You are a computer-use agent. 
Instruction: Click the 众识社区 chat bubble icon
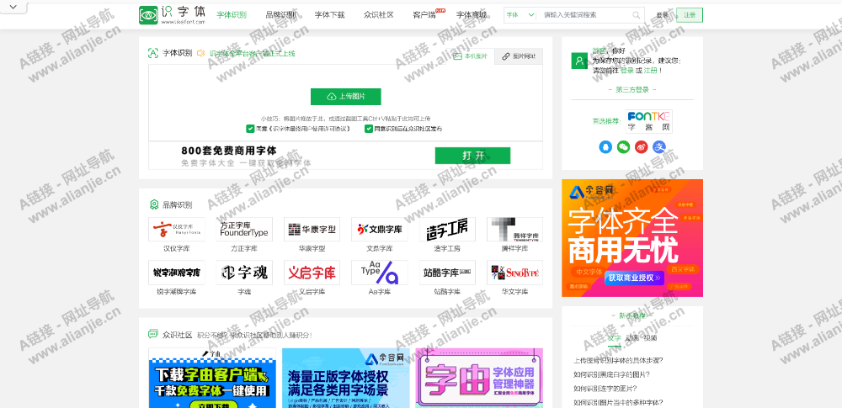click(x=153, y=334)
